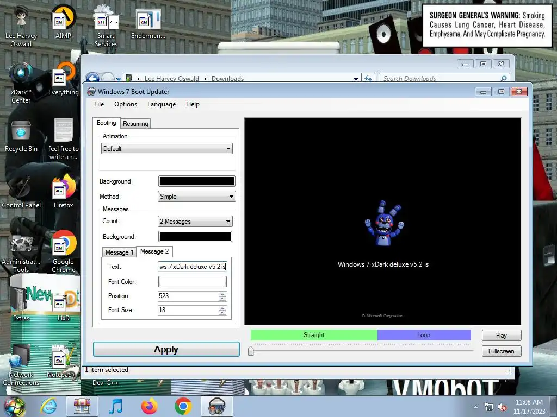Select Boot Updater taskbar button
The image size is (557, 417).
pos(217,406)
